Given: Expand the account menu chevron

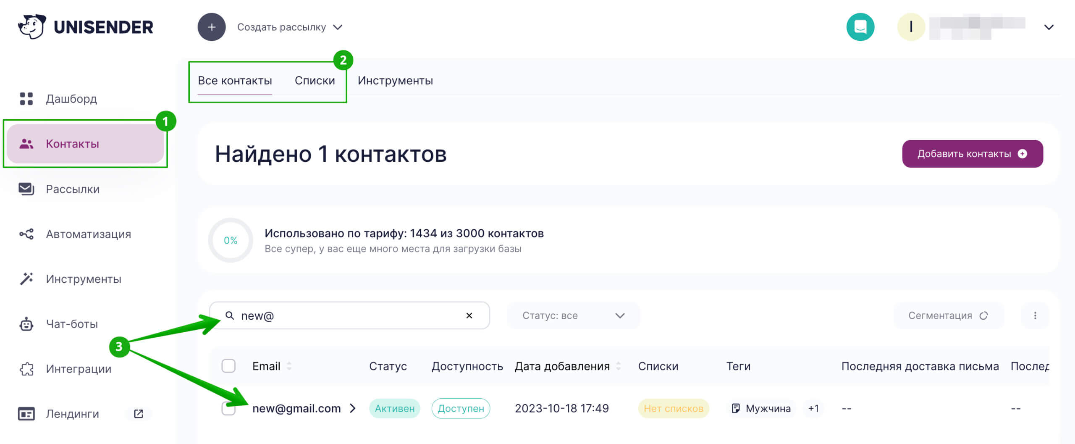Looking at the screenshot, I should (x=1049, y=27).
